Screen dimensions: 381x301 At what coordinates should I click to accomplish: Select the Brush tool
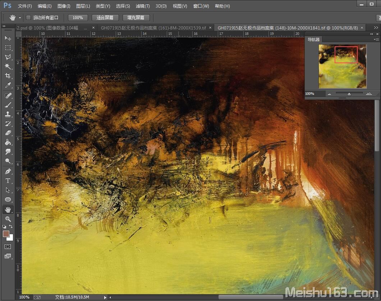click(8, 105)
